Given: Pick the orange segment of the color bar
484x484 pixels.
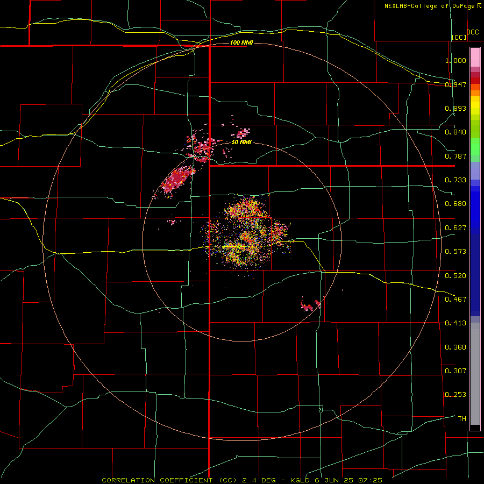Looking at the screenshot, I should (475, 93).
